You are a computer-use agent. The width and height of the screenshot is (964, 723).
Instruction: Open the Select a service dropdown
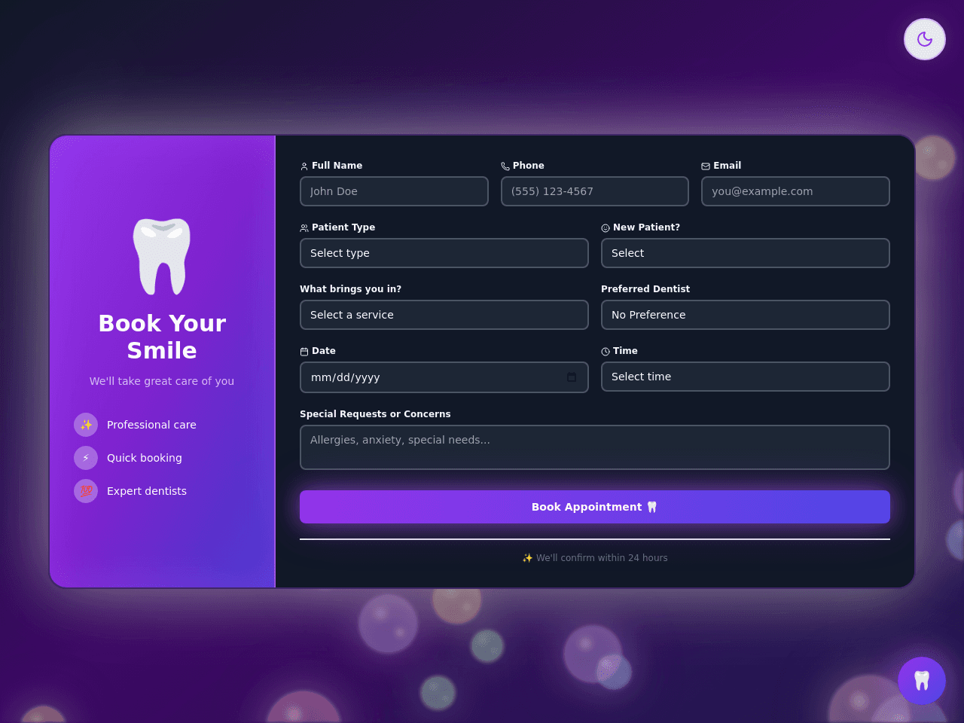[x=444, y=315]
